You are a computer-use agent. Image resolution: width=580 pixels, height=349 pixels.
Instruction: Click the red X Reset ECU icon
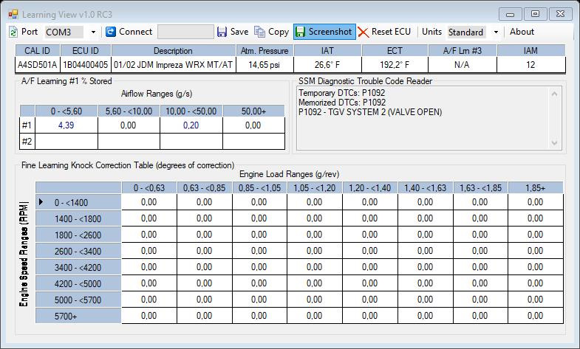click(x=364, y=32)
